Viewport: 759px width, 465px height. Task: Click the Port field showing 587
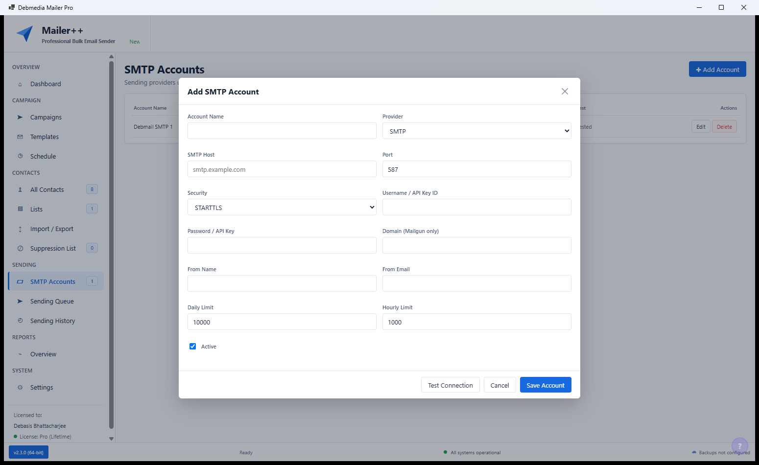(x=476, y=169)
